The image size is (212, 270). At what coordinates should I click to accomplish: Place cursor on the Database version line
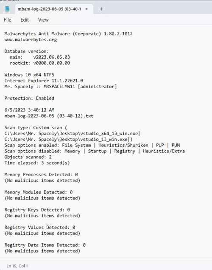pos(27,51)
